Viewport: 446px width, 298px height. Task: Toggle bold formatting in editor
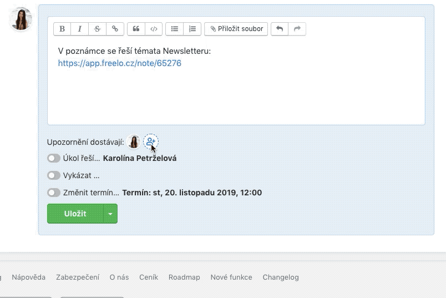tap(62, 29)
